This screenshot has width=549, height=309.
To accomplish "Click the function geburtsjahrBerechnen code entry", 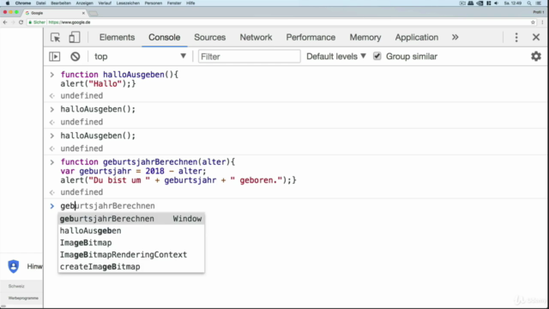I will pos(178,171).
